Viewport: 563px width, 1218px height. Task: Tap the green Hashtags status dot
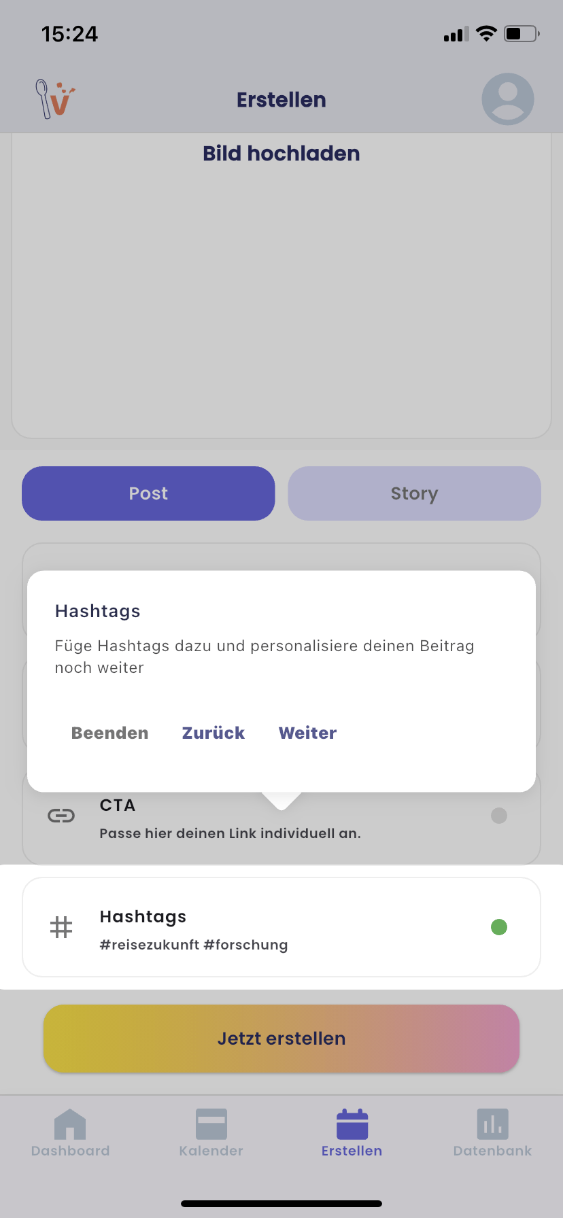(x=499, y=927)
